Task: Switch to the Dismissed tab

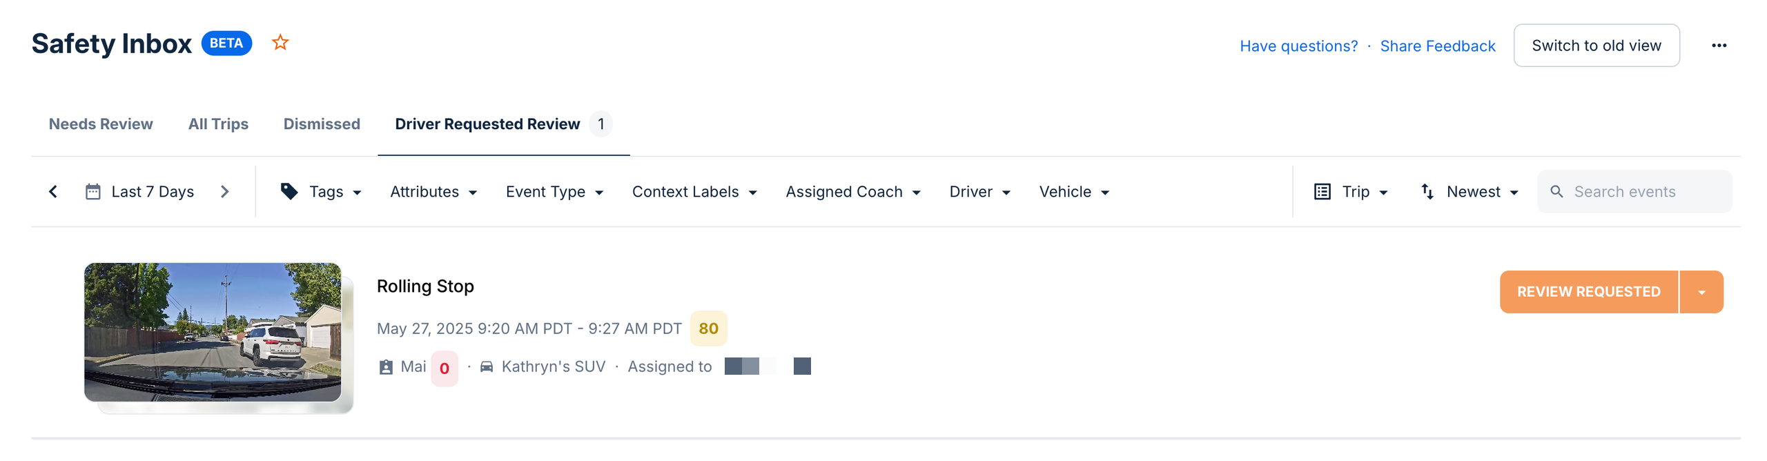Action: [x=322, y=124]
